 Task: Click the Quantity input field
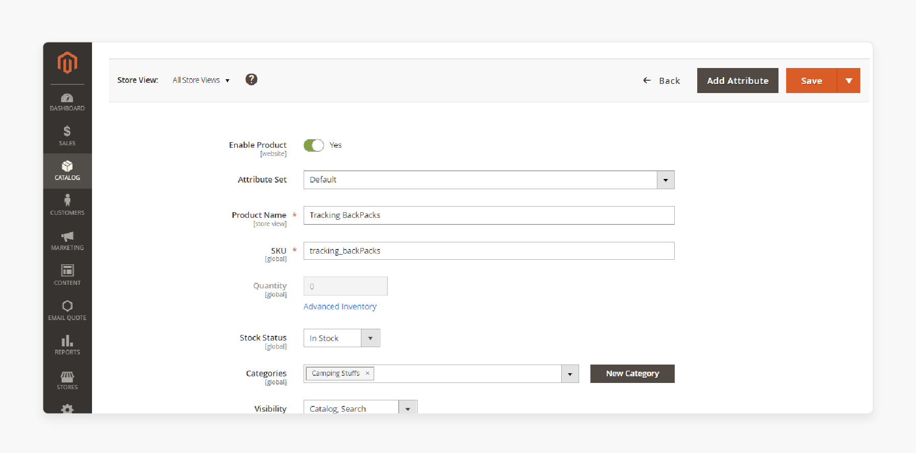[346, 286]
